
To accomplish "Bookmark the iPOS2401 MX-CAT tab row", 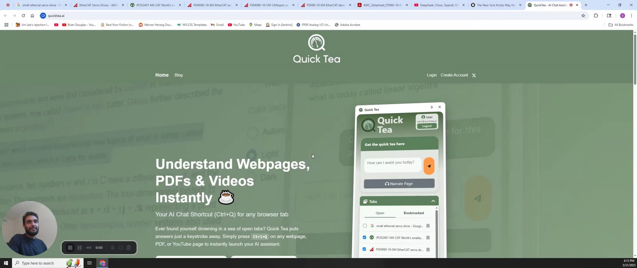I will [x=428, y=238].
